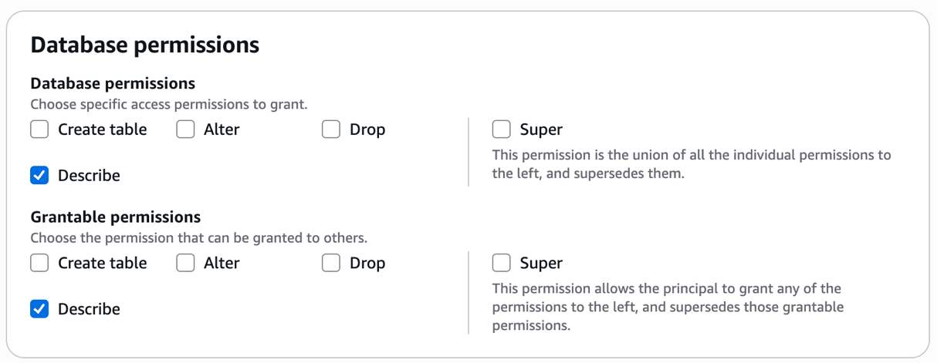Click the "Grantable permissions" subsection heading
This screenshot has width=937, height=363.
point(115,217)
